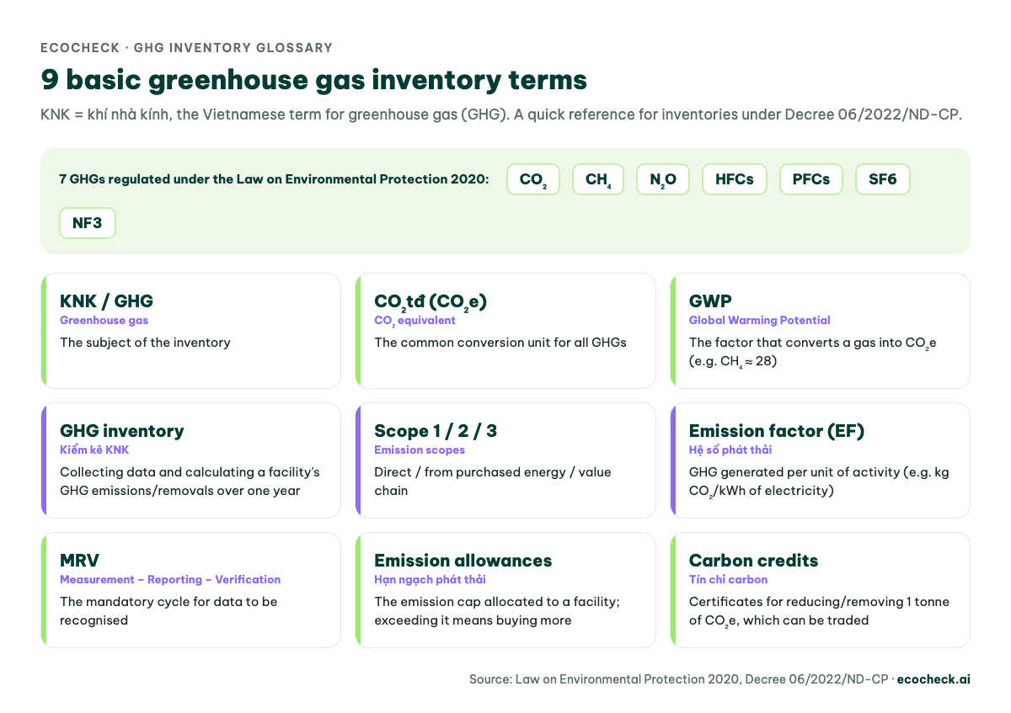The image size is (1011, 713).
Task: Click the 'KNK = khí nhà kính' intro sentence
Action: (x=501, y=114)
